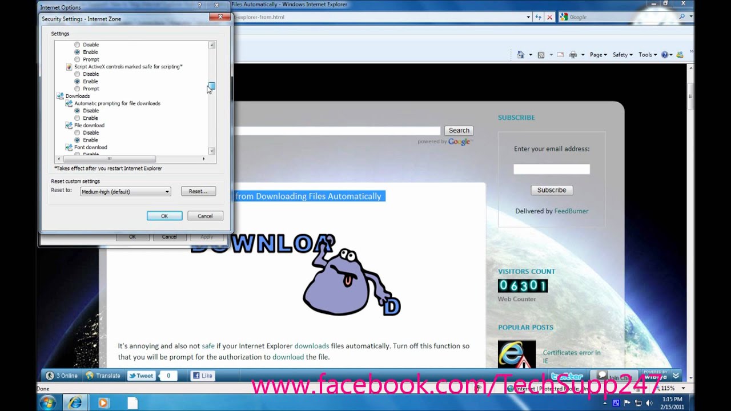Image resolution: width=731 pixels, height=411 pixels.
Task: Click the Internet Explorer taskbar icon
Action: [75, 402]
